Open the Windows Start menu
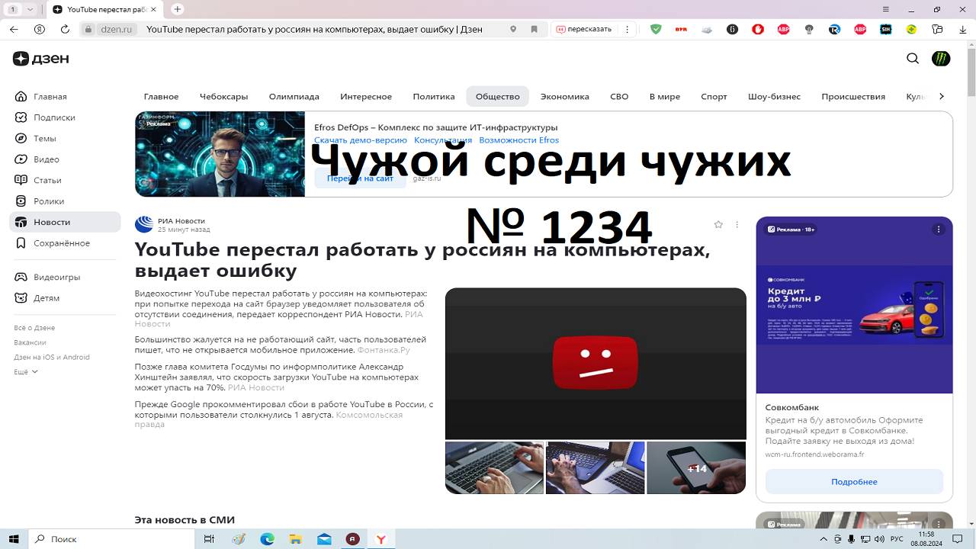 pyautogui.click(x=13, y=539)
